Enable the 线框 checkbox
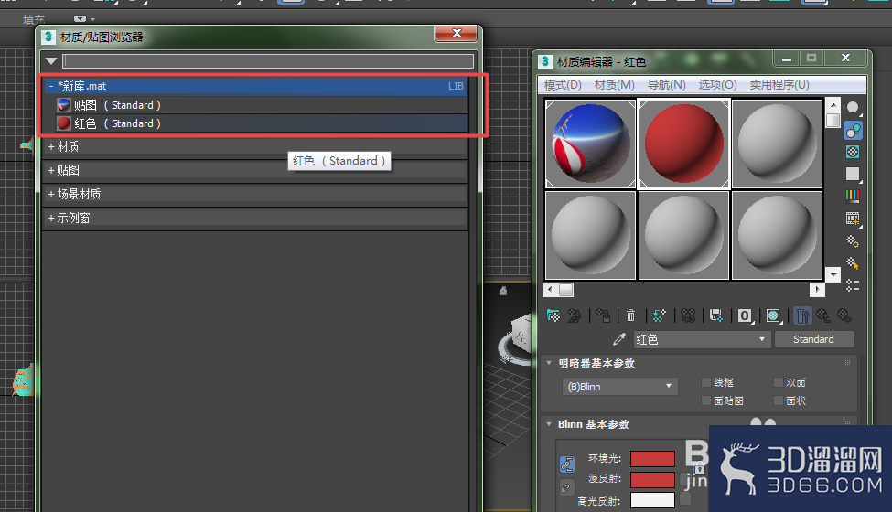This screenshot has height=512, width=892. click(x=706, y=382)
